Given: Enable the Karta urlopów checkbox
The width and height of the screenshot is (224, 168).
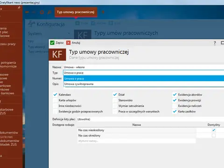Looking at the screenshot, I should coord(55,100).
